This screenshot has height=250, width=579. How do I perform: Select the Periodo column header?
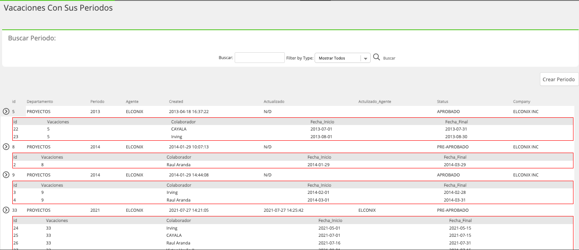pyautogui.click(x=97, y=102)
